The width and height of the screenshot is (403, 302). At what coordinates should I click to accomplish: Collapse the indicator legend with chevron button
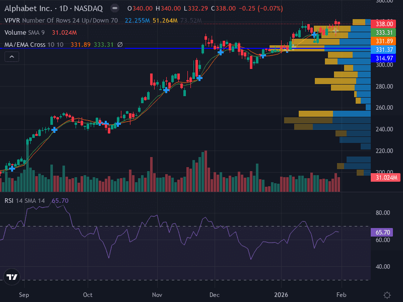click(12, 57)
